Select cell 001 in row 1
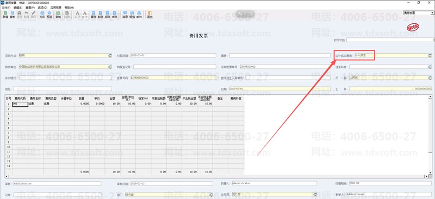Viewport: 435px width, 199px height. [x=20, y=104]
